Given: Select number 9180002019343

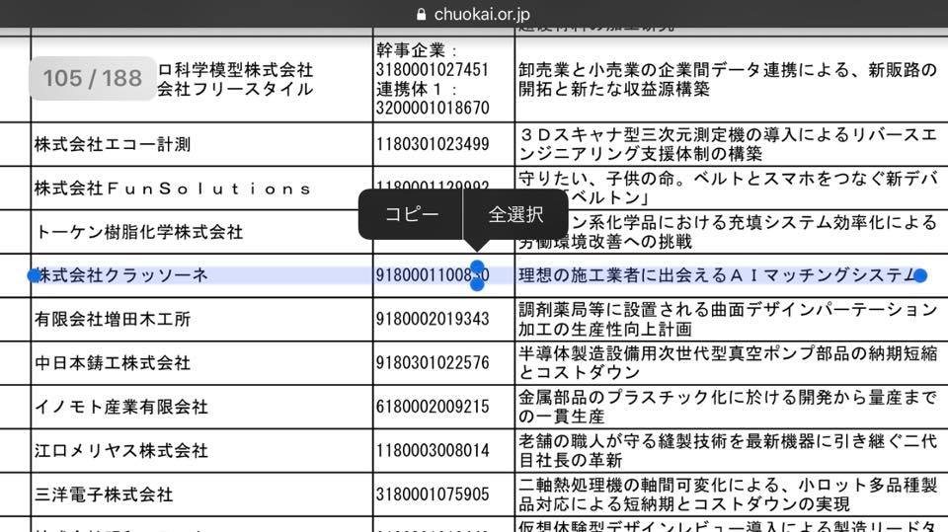Looking at the screenshot, I should click(x=433, y=319).
